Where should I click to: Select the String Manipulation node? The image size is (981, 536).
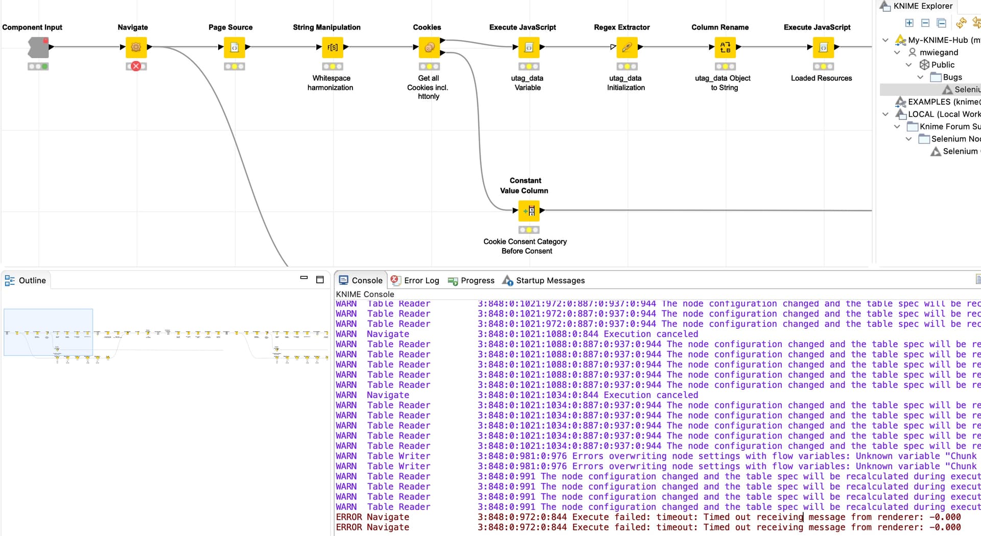(333, 47)
